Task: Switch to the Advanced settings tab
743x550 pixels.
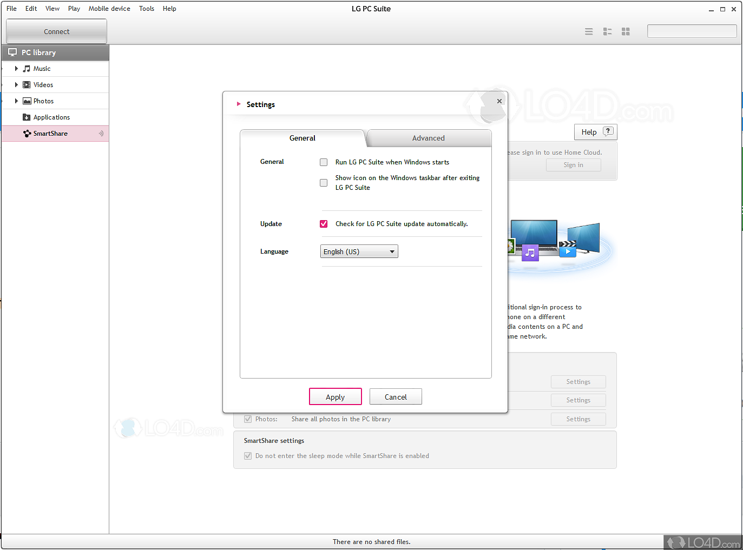Action: pyautogui.click(x=428, y=138)
